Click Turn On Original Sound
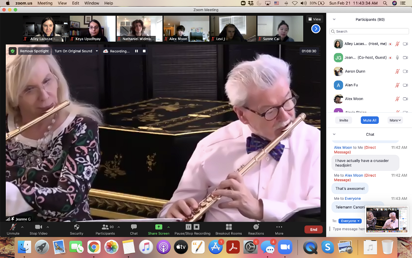The width and height of the screenshot is (412, 258). tap(73, 51)
